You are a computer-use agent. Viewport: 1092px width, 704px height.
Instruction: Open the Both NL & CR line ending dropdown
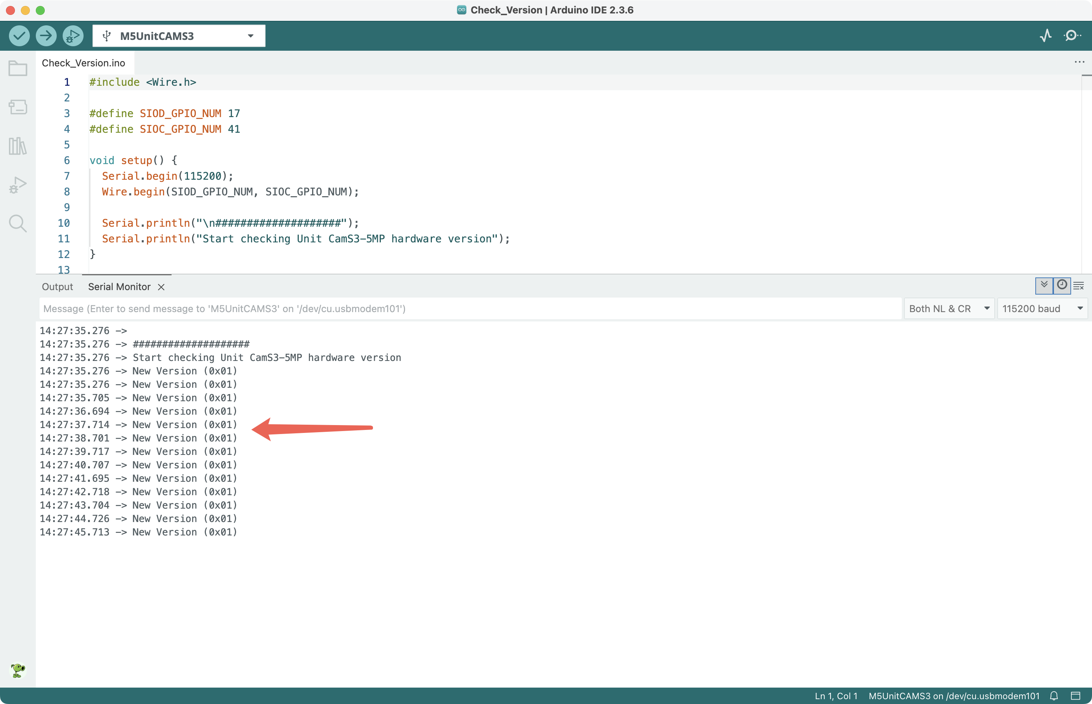(x=949, y=309)
